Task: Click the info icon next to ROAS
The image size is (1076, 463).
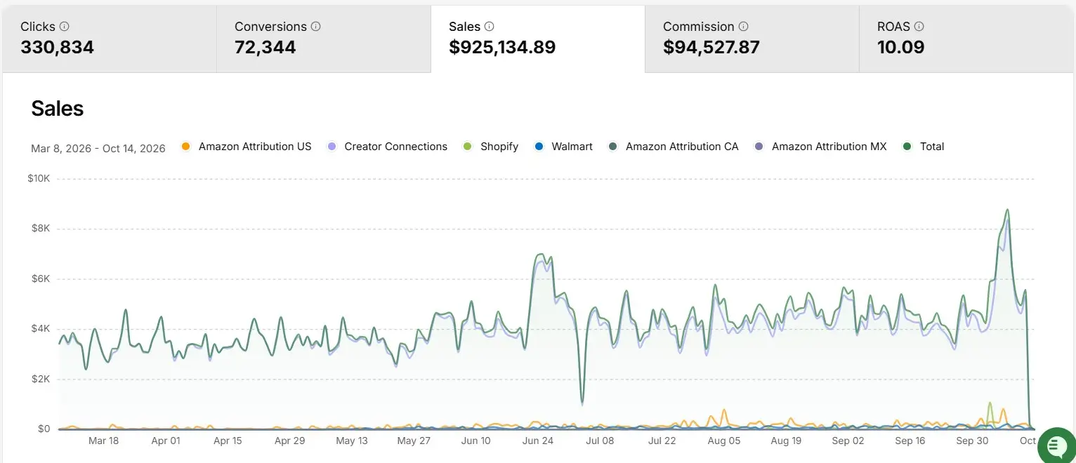Action: [x=919, y=27]
